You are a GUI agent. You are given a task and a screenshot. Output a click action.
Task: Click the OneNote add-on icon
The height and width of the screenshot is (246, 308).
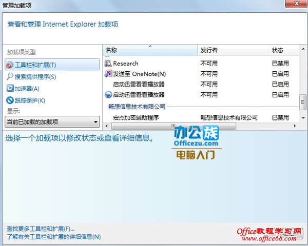tap(108, 74)
